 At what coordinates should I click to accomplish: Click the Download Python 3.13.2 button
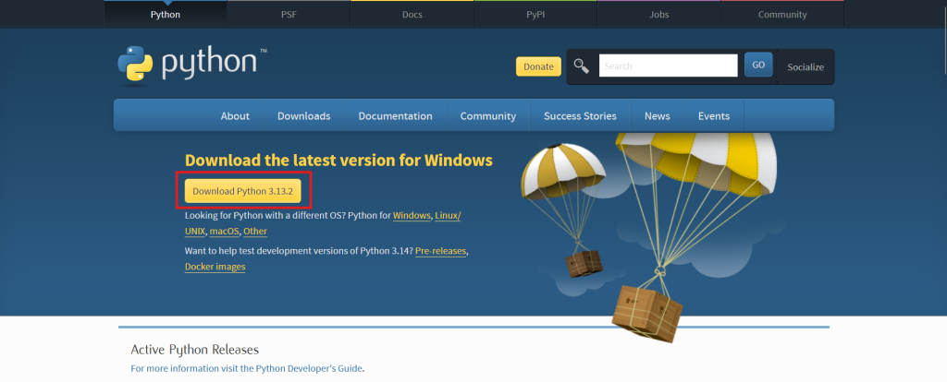(x=242, y=190)
